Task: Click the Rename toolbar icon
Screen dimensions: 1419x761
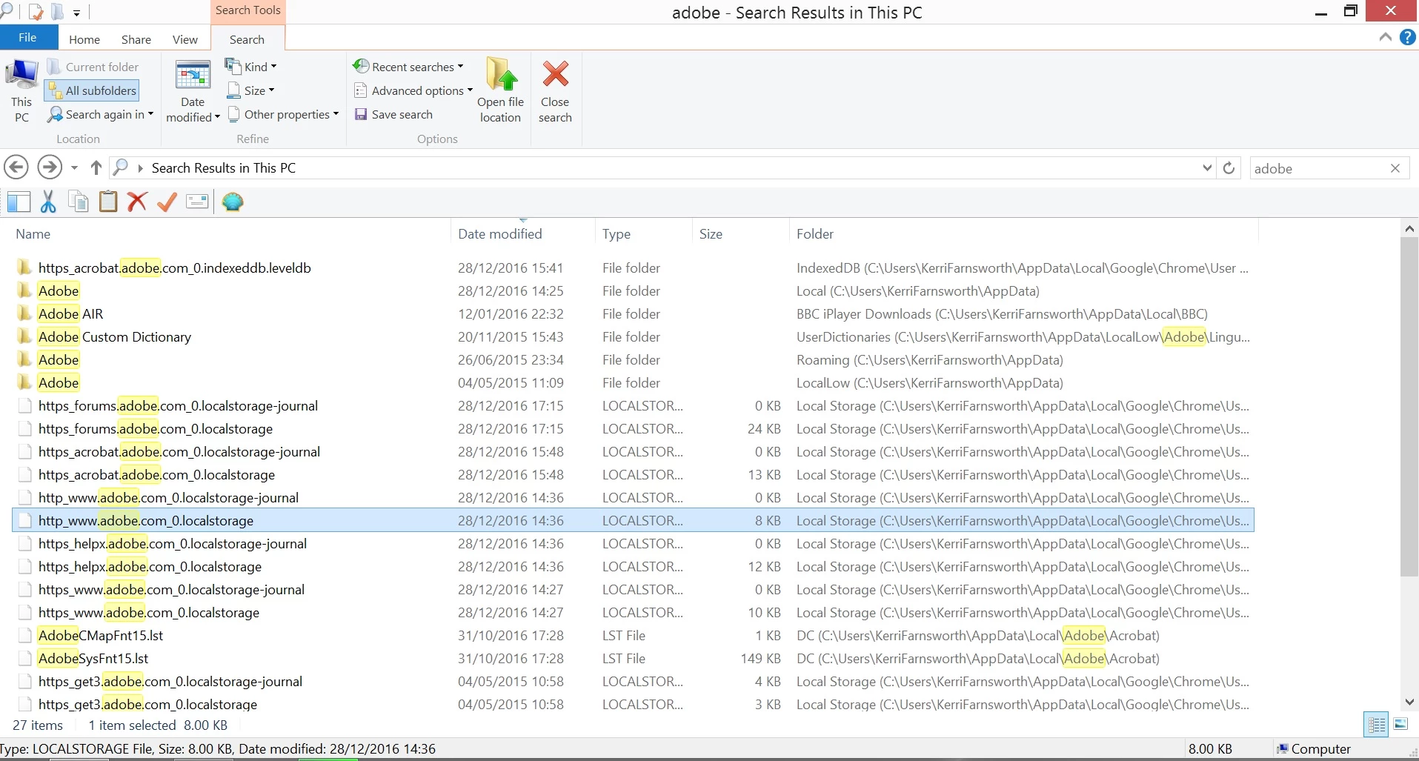Action: click(197, 202)
